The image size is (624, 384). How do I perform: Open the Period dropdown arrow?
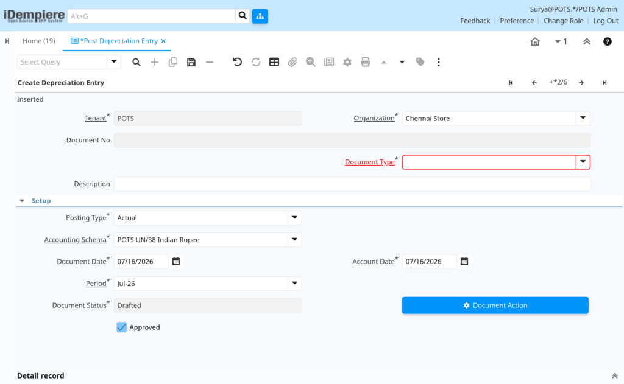294,284
